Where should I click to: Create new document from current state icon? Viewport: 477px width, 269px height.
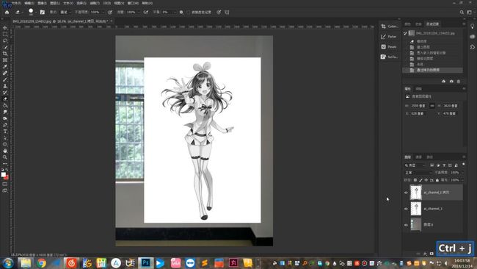pyautogui.click(x=443, y=82)
